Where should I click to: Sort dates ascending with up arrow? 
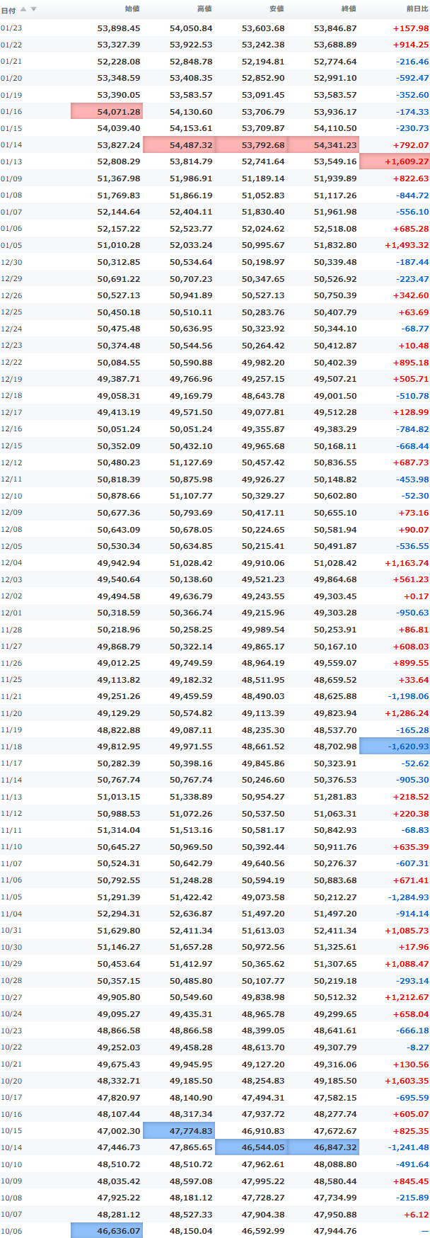point(23,9)
